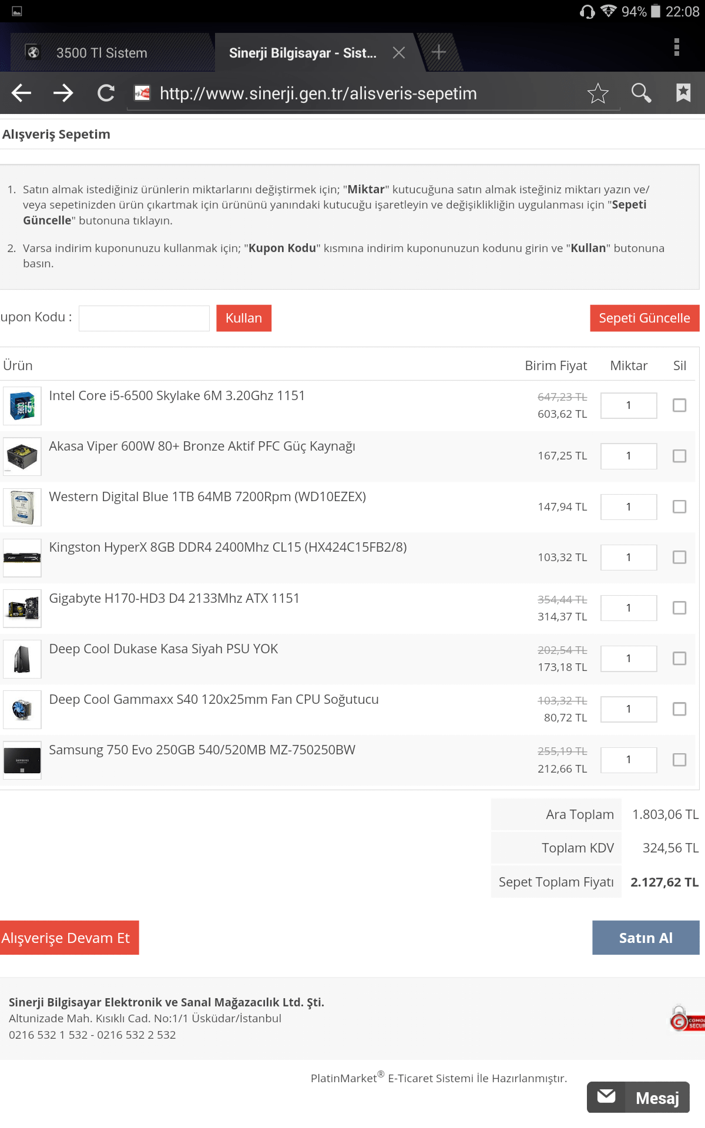Tap the site favicon in address bar
Screen dimensions: 705x1128
142,93
